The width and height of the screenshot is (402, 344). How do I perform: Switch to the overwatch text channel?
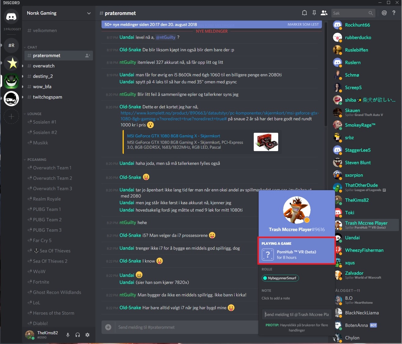point(58,66)
